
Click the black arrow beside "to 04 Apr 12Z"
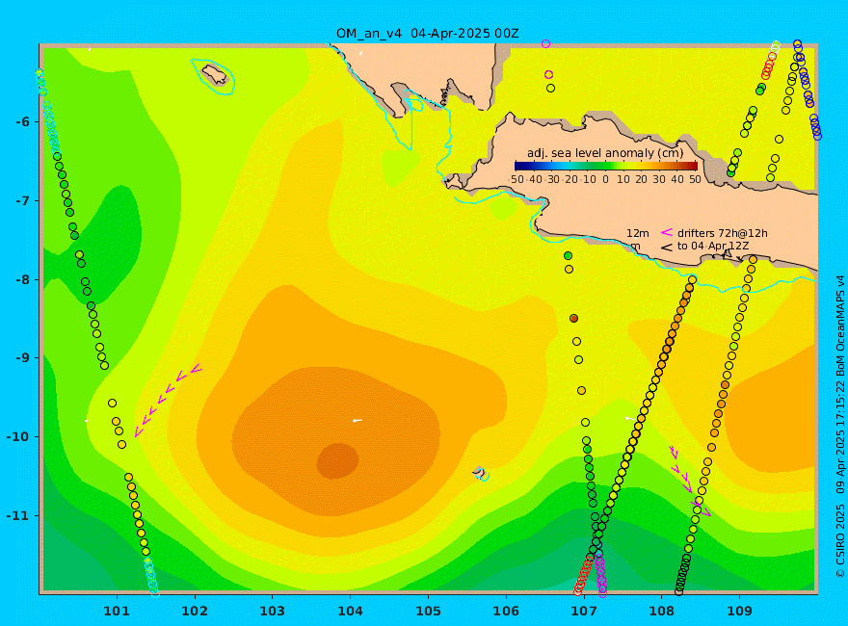coord(666,248)
